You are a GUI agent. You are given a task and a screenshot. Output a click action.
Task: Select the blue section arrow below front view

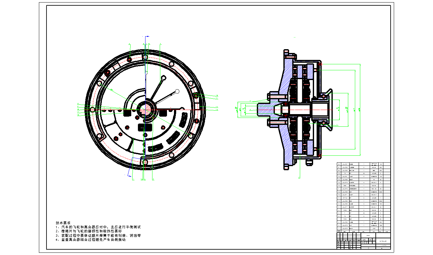[x=129, y=174]
